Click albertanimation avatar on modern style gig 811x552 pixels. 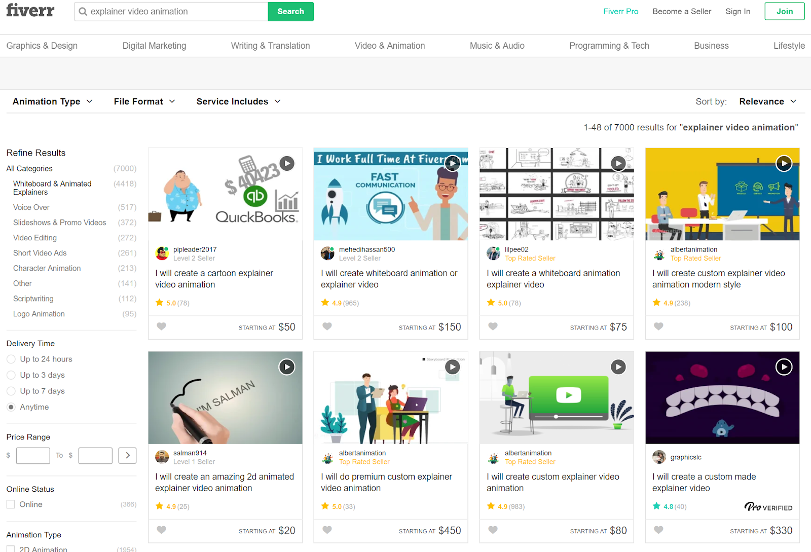(x=659, y=253)
